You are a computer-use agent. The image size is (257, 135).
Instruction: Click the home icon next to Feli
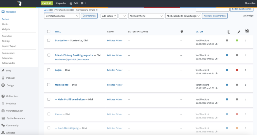[x=71, y=3]
